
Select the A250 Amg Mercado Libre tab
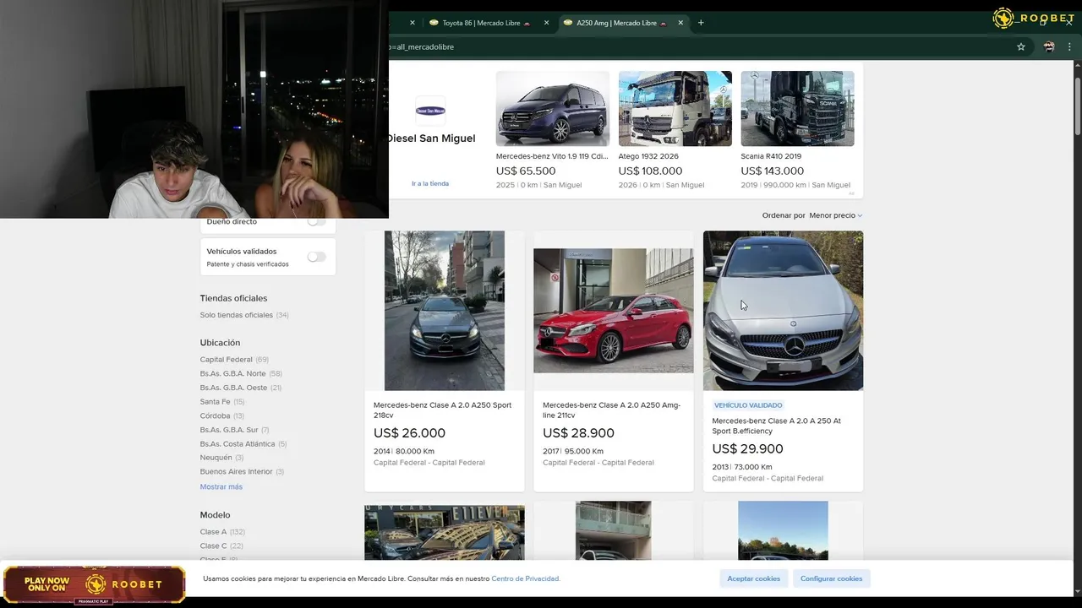[616, 23]
